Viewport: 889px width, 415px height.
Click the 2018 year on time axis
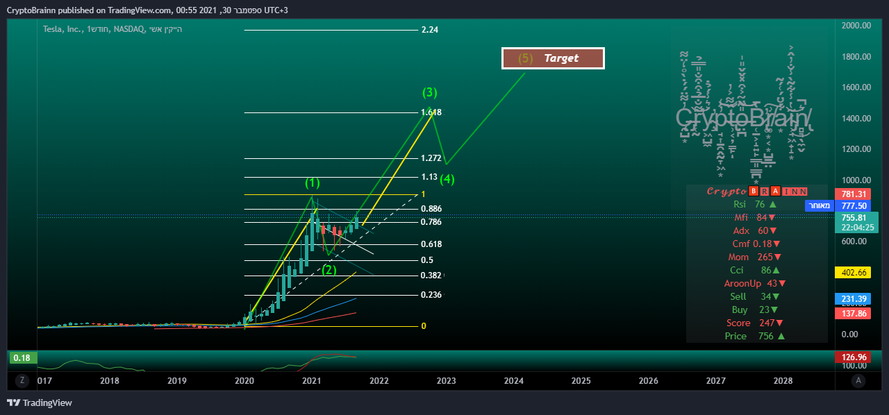click(x=110, y=380)
